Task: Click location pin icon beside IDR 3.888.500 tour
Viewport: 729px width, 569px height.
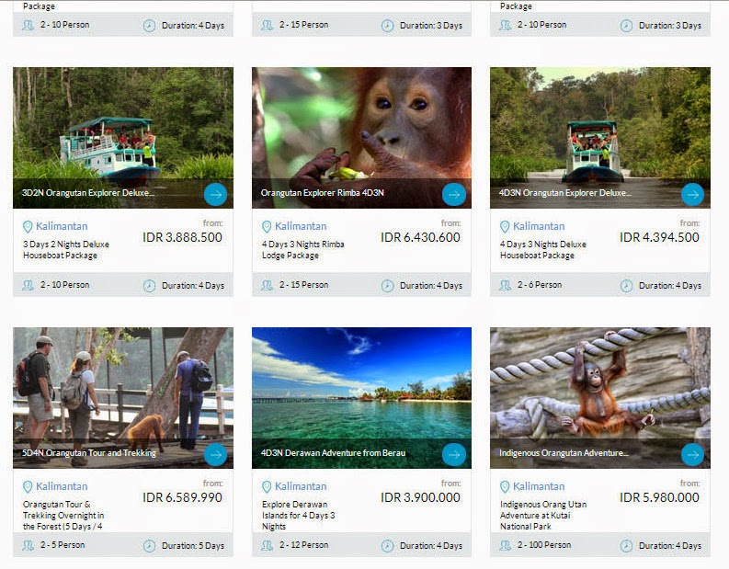Action: pos(28,226)
